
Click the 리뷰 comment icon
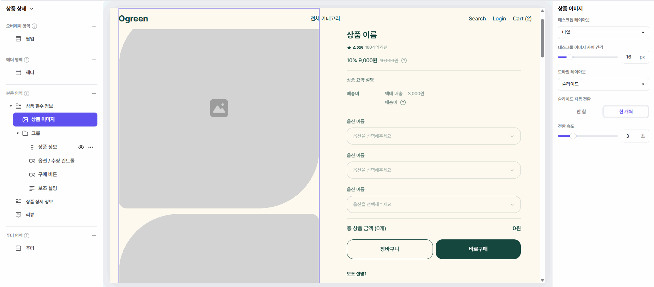click(x=18, y=215)
